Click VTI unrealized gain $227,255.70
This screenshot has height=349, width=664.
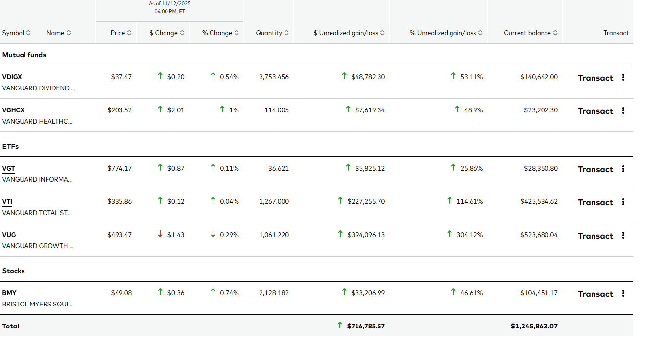tap(366, 201)
